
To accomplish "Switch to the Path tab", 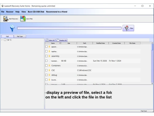I will [7, 37].
